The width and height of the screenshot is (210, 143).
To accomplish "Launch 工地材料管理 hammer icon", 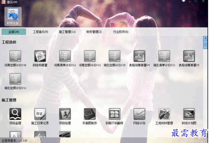I will click(164, 114).
